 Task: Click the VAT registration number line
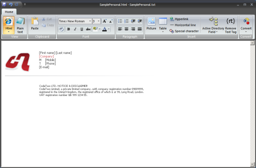tap(63, 95)
